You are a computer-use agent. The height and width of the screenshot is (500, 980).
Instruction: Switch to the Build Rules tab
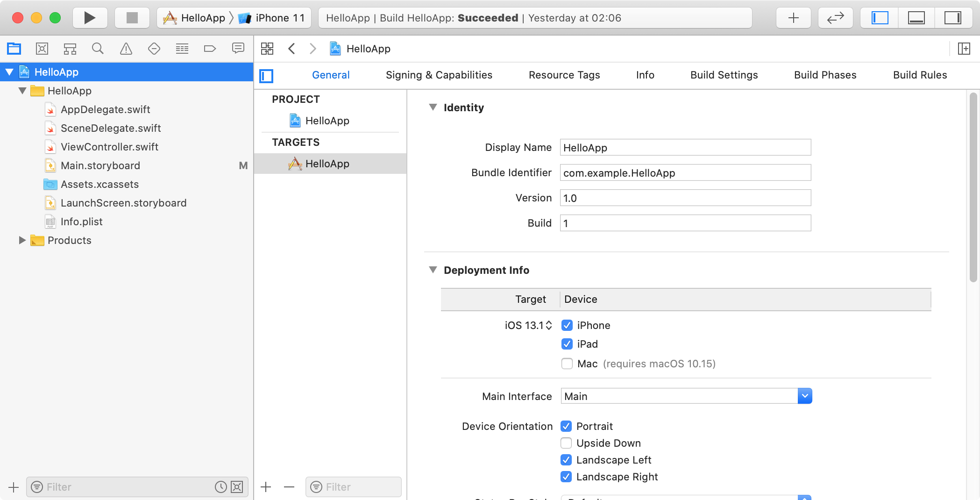920,75
